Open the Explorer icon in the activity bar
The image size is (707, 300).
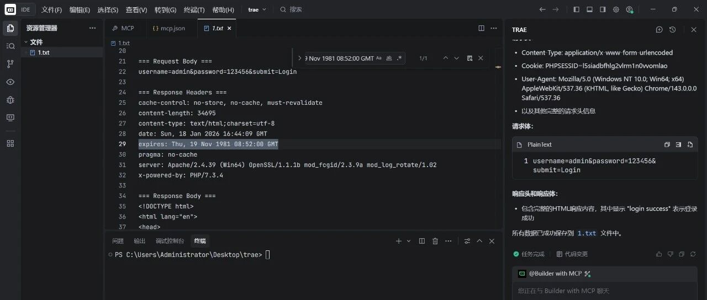pyautogui.click(x=10, y=28)
